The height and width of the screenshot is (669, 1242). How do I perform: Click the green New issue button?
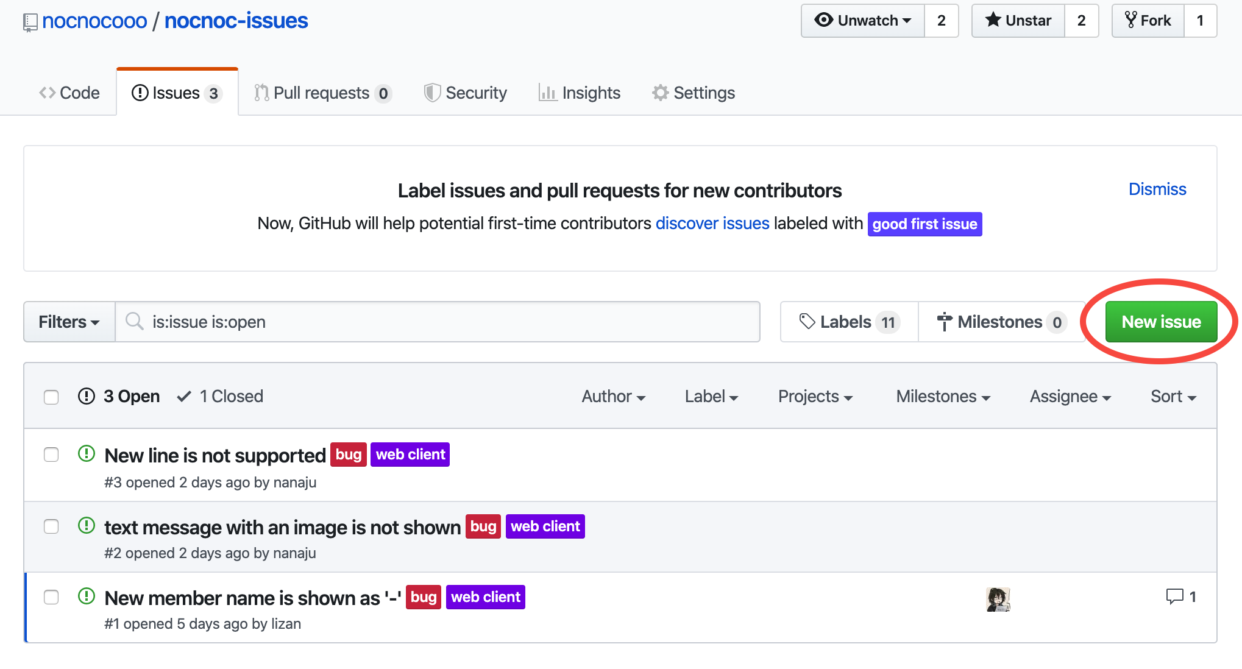(x=1161, y=322)
